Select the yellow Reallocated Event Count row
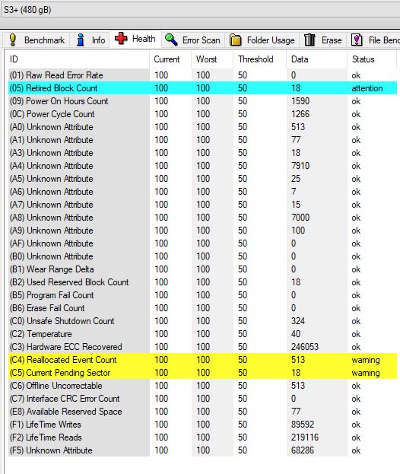This screenshot has width=400, height=474. (202, 360)
